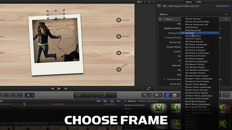Open the Effects tab in browser
The image size is (232, 130).
pyautogui.click(x=131, y=101)
